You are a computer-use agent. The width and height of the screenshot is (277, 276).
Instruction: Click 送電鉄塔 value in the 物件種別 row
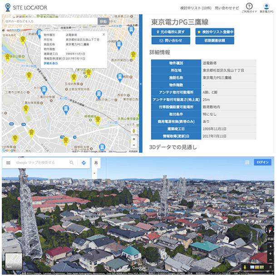(x=210, y=63)
